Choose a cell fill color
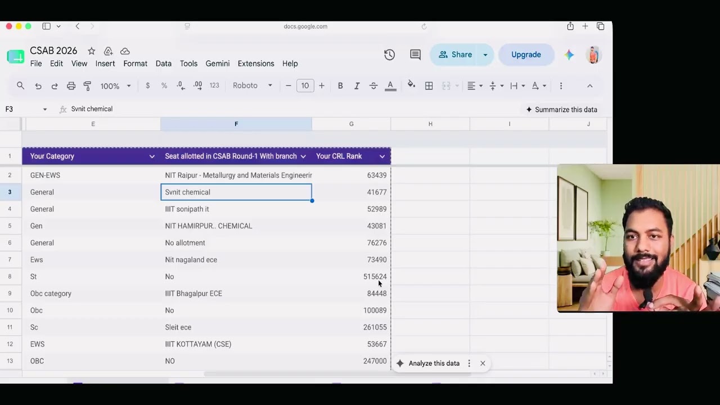Image resolution: width=720 pixels, height=405 pixels. tap(411, 85)
